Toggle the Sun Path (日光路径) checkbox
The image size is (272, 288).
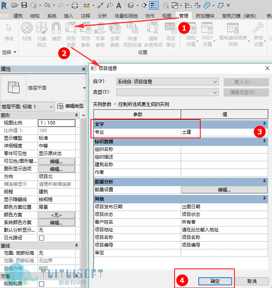(x=41, y=238)
